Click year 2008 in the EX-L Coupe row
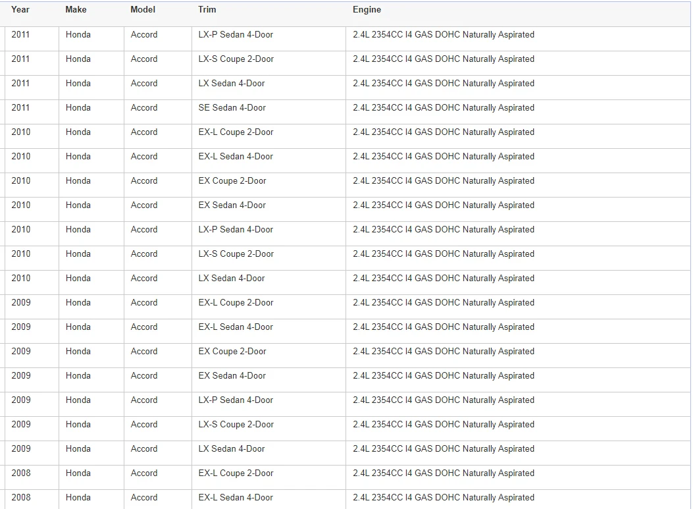This screenshot has width=693, height=509. (21, 473)
